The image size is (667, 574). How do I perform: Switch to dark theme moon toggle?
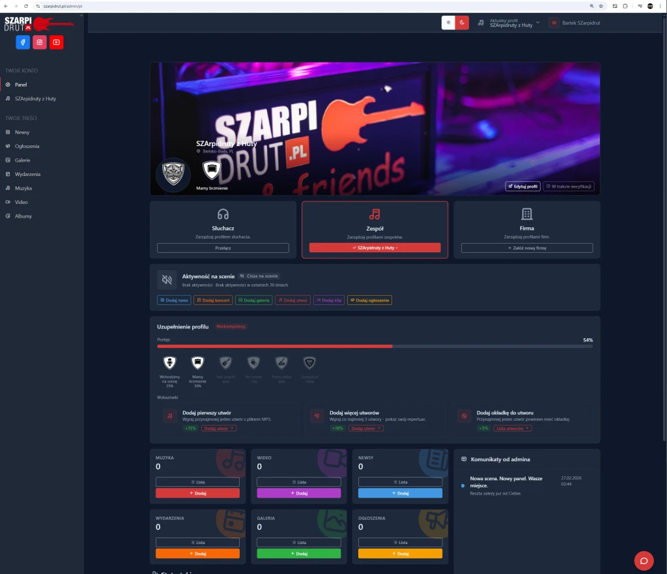pyautogui.click(x=462, y=23)
